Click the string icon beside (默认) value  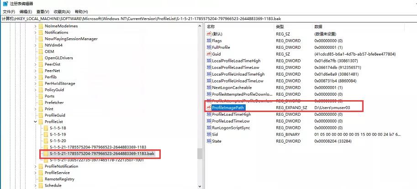209,34
